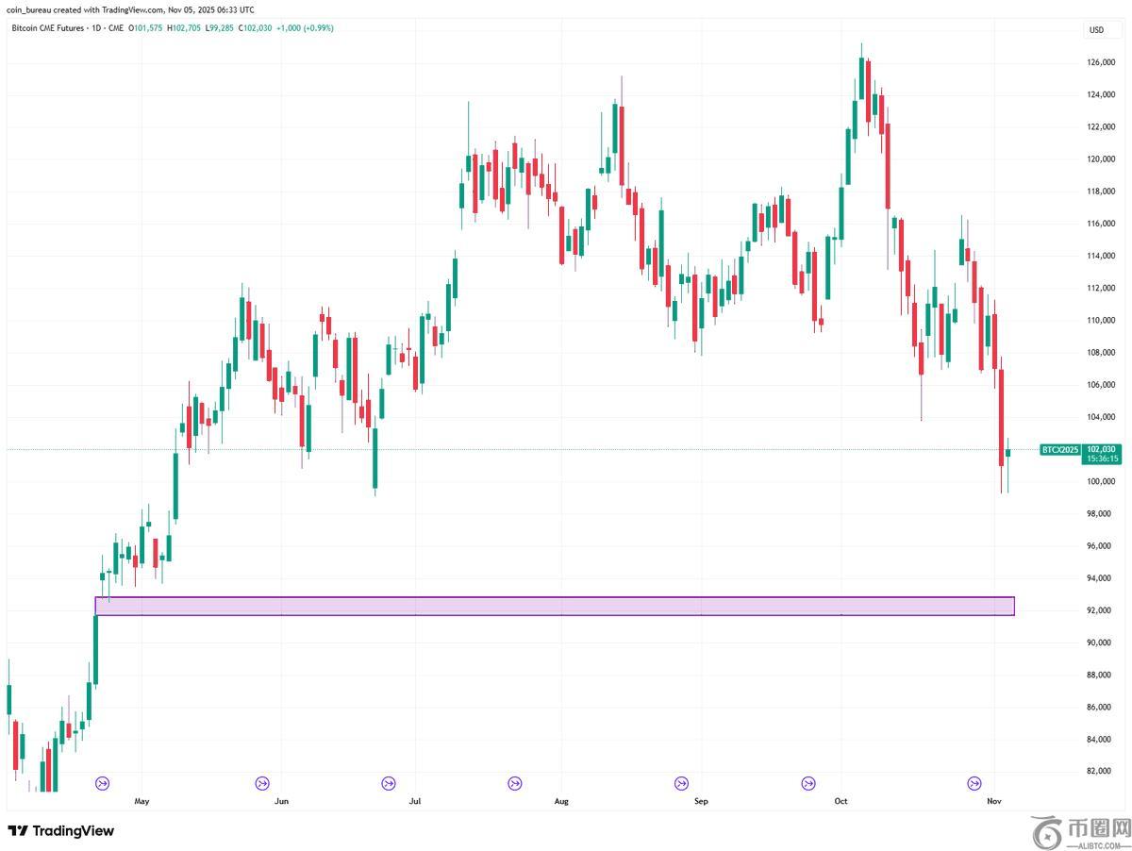Click the Aug label on time axis
The width and height of the screenshot is (1132, 851).
point(561,801)
